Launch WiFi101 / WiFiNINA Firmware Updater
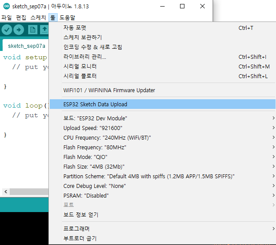This screenshot has width=276, height=245. [162, 90]
